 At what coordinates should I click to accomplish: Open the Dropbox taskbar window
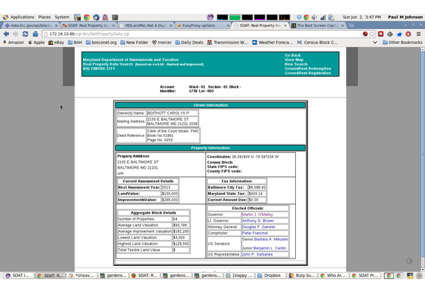270,276
